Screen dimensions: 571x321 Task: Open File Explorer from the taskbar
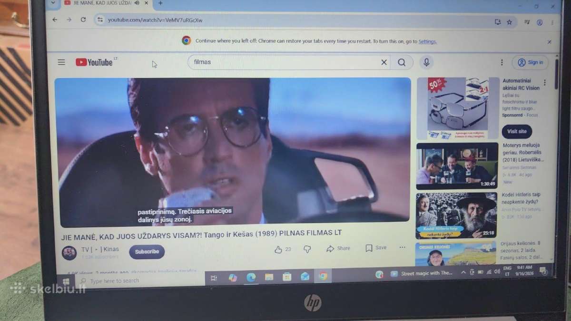pyautogui.click(x=269, y=277)
